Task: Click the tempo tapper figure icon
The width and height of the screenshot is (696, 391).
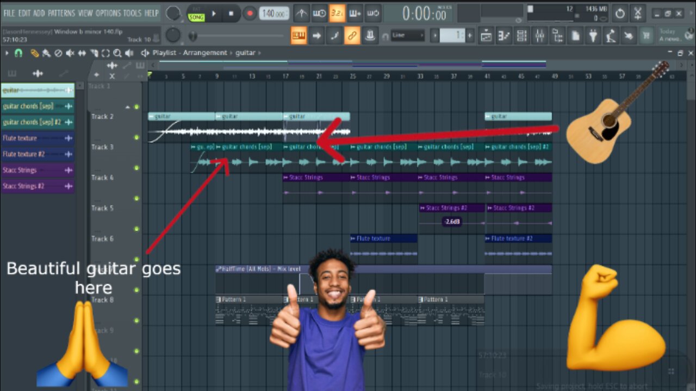Action: [611, 36]
